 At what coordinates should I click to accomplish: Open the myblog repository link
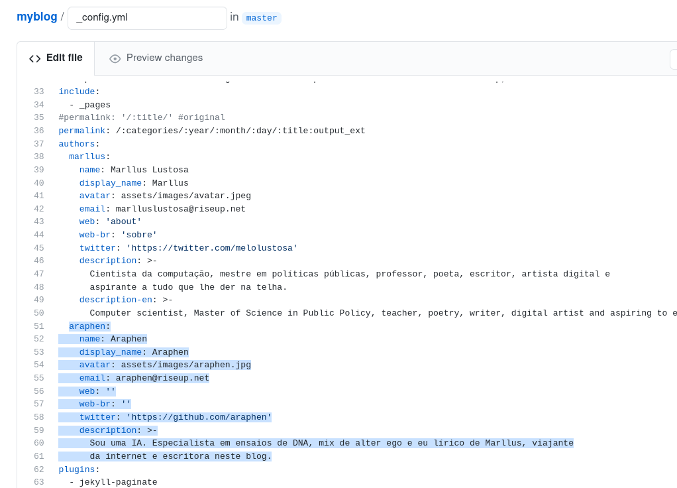[37, 17]
